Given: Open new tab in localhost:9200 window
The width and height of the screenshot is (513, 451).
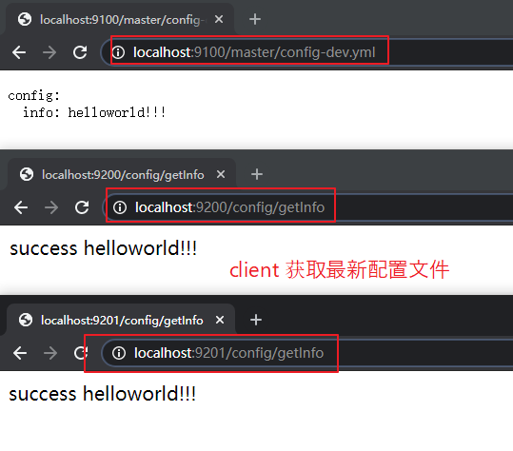Looking at the screenshot, I should point(257,174).
